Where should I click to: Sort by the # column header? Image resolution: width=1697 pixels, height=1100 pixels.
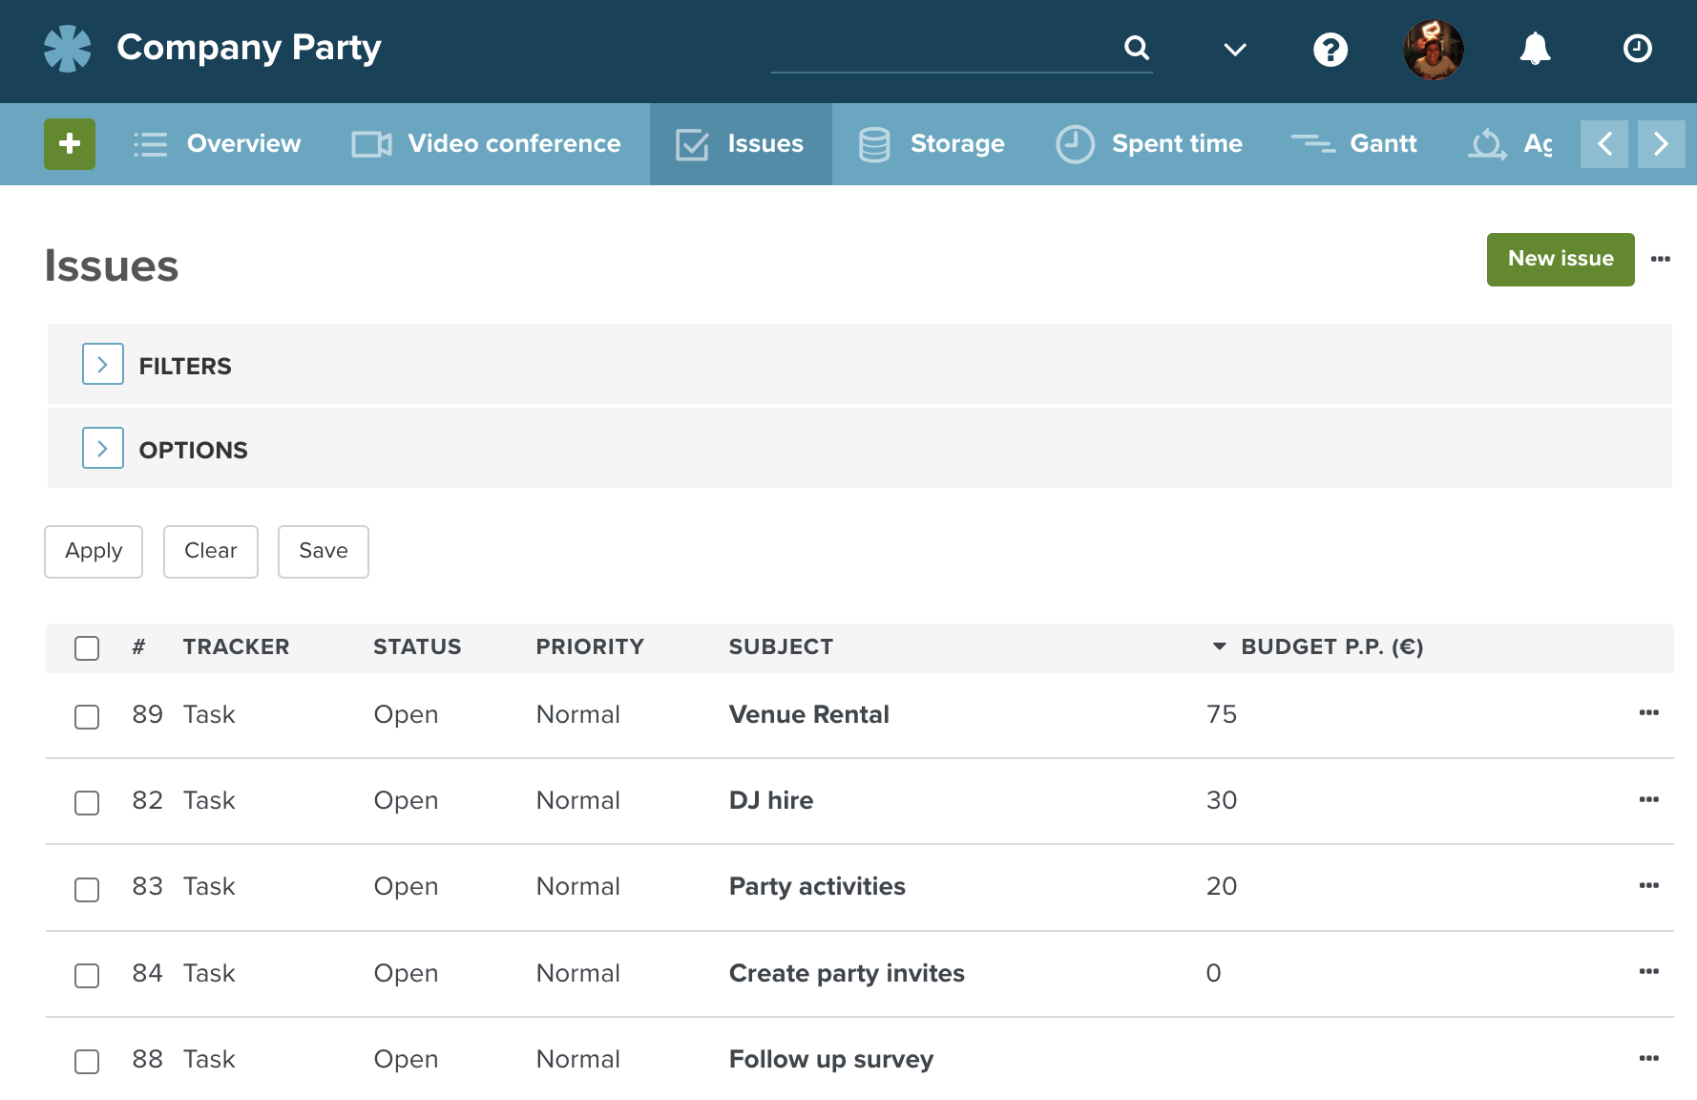click(138, 647)
